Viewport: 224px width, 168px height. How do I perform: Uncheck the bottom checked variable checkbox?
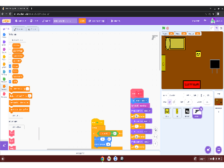[10, 82]
